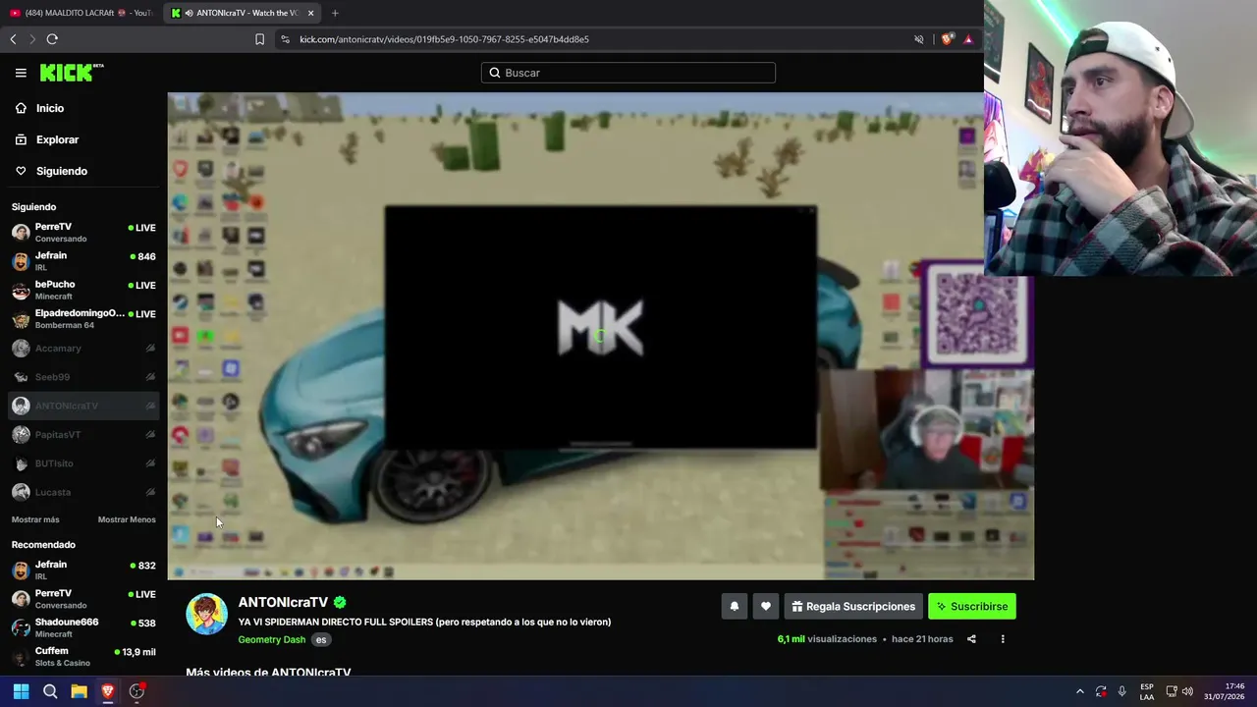Open PerreTV live channel under Siguiendo
This screenshot has width=1257, height=707.
pos(83,233)
